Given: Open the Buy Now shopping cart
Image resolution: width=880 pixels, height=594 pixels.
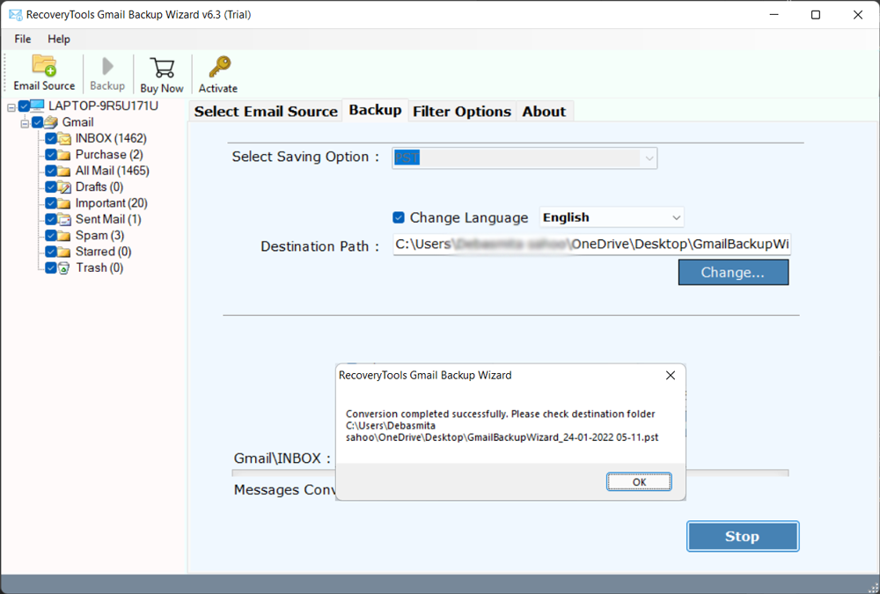Looking at the screenshot, I should [162, 68].
